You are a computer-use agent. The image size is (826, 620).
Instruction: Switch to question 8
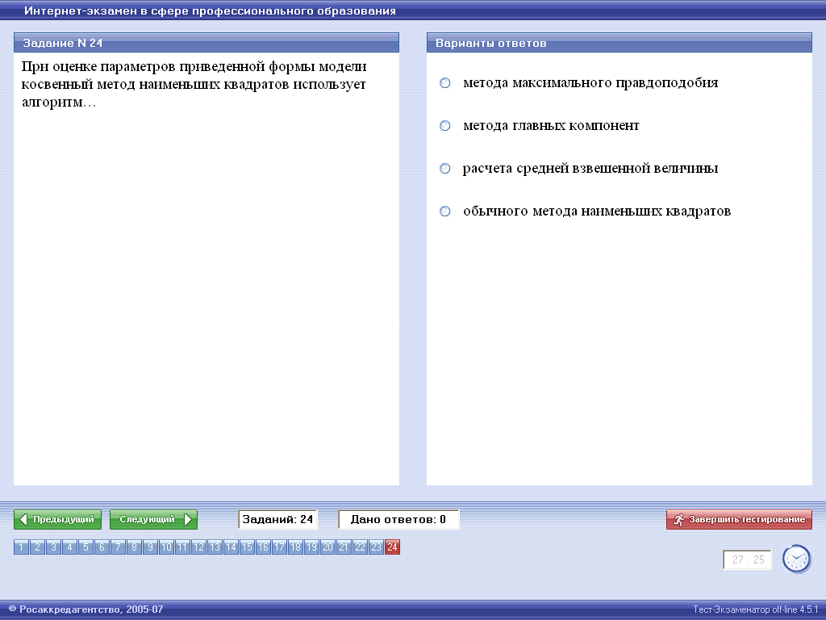[135, 547]
